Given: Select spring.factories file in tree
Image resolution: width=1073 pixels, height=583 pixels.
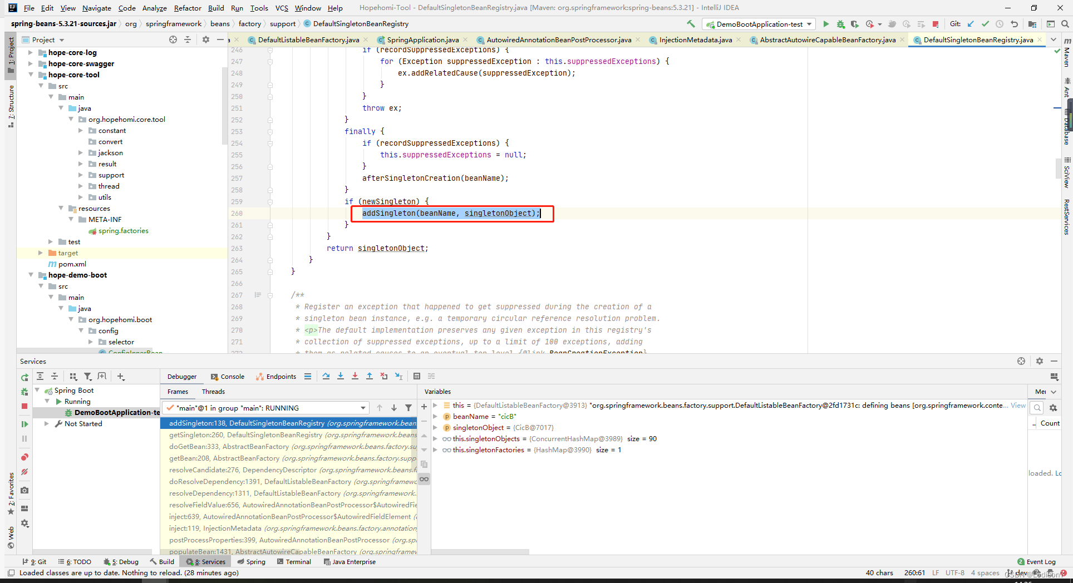Looking at the screenshot, I should point(123,230).
